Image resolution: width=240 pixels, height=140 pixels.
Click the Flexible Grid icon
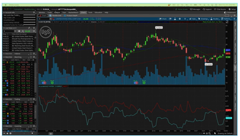pos(50,16)
